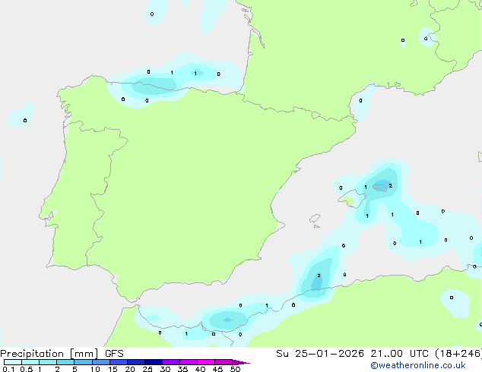Click the 0.1–0.5 mm legend color box
482x372 pixels.
tap(13, 362)
